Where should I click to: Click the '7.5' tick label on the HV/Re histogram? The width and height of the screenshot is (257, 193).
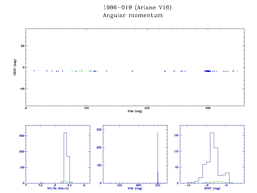click(x=40, y=185)
